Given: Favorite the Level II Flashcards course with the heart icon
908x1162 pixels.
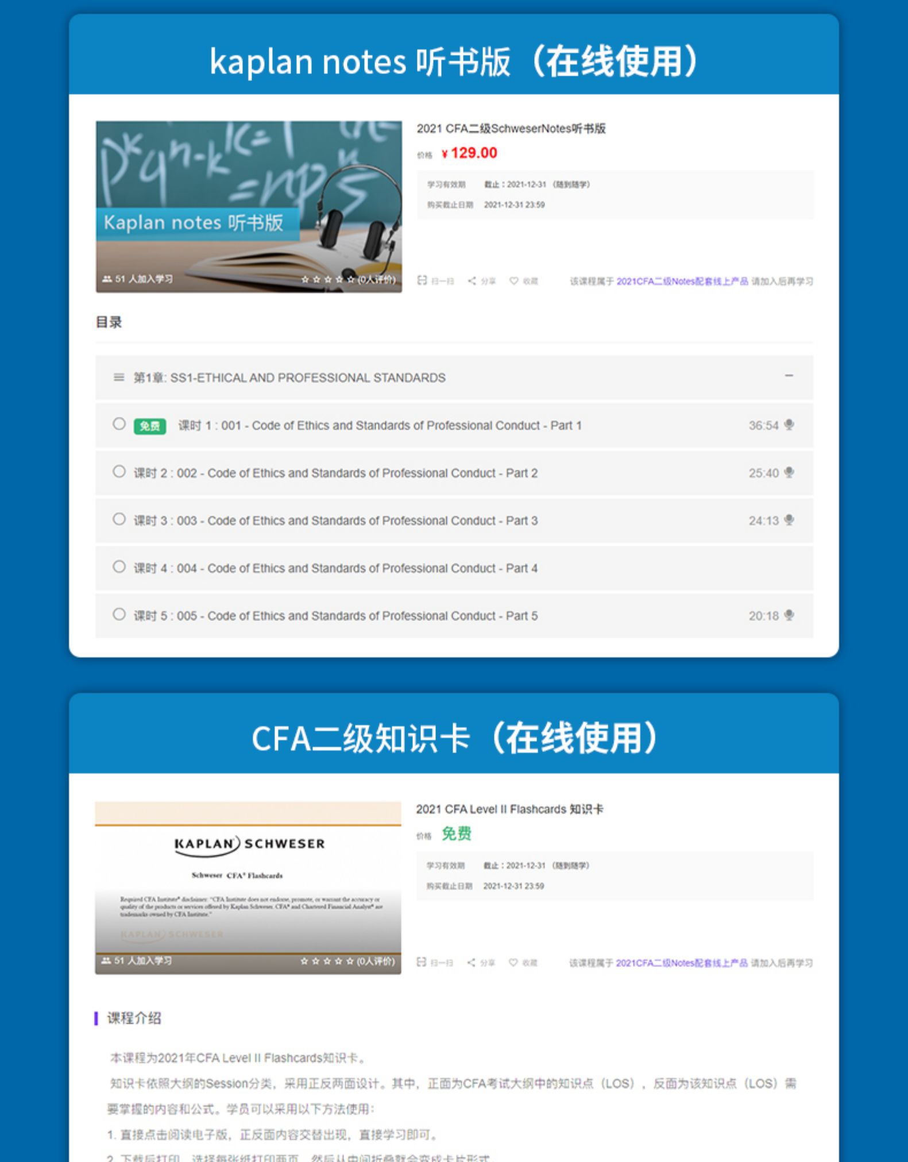Looking at the screenshot, I should [513, 963].
